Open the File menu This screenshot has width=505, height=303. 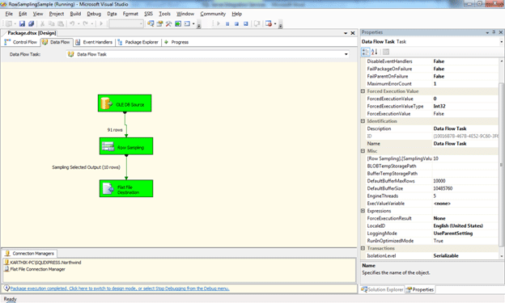click(9, 14)
